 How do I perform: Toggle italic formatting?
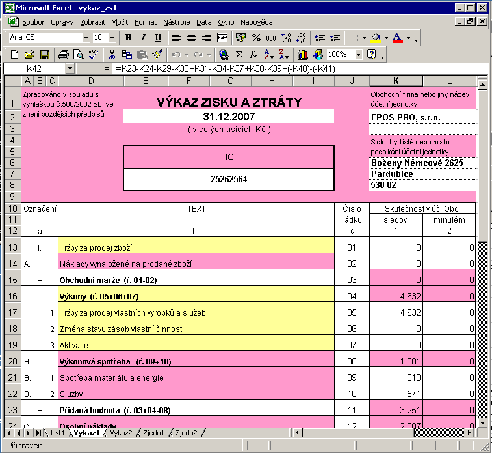(x=143, y=38)
